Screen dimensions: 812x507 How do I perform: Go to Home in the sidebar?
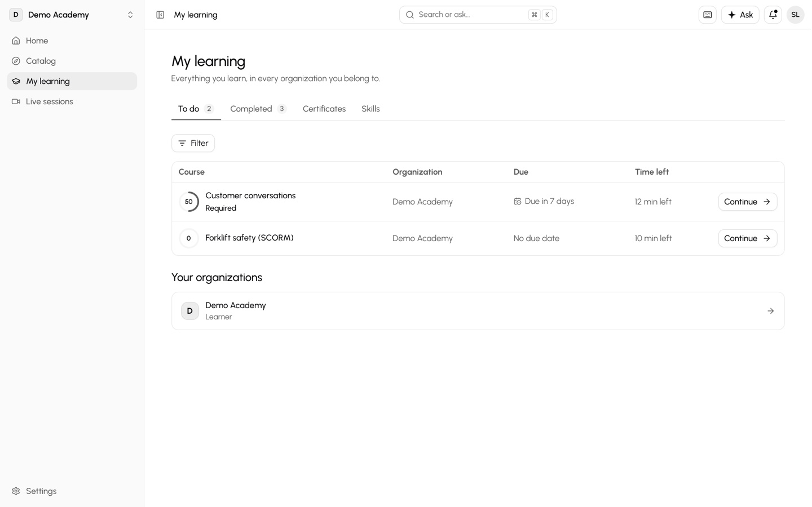pos(72,41)
